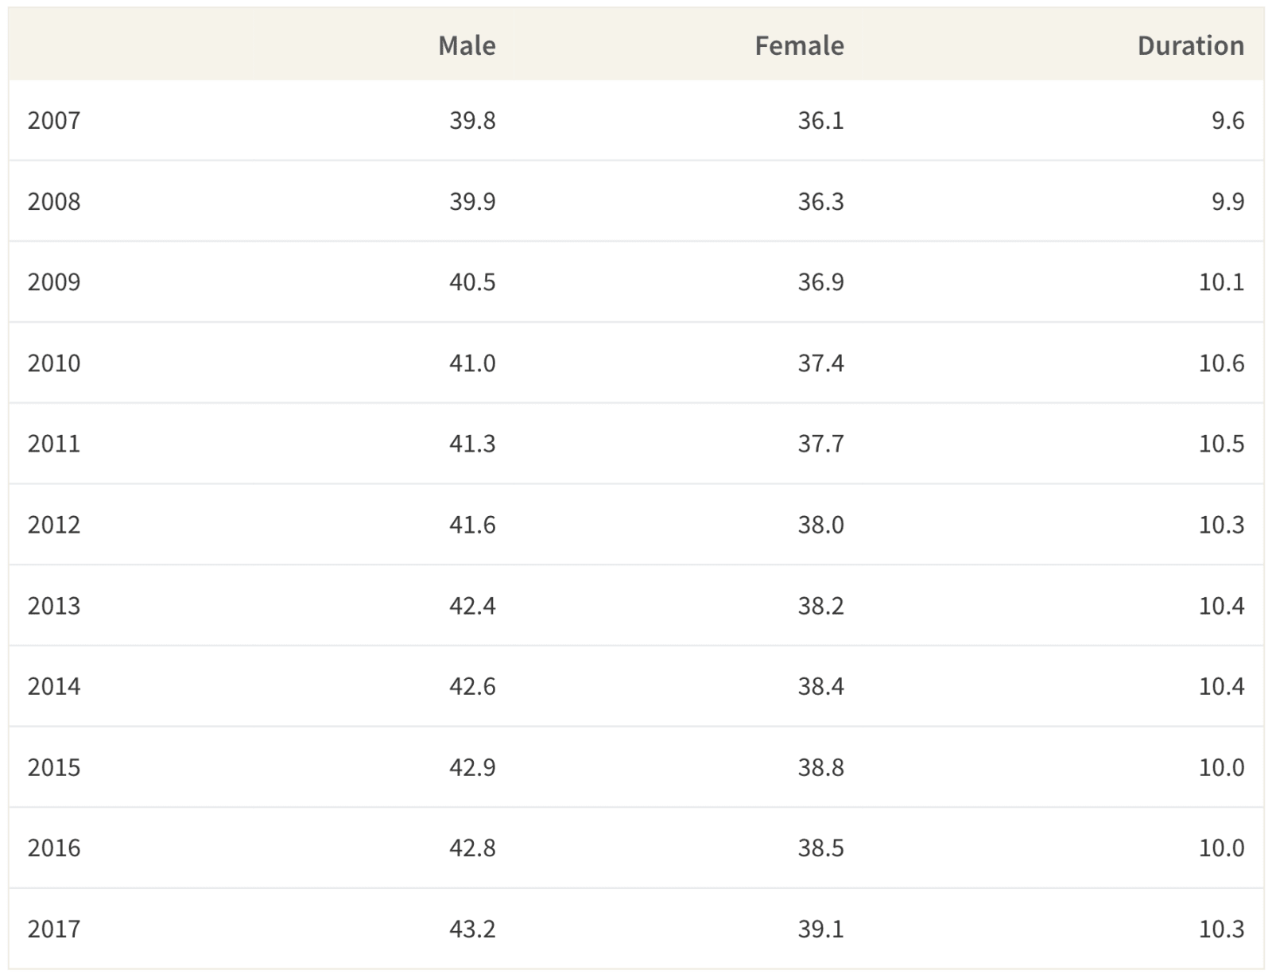Click Female value 39.1 for 2017
This screenshot has height=978, width=1272.
tap(820, 929)
